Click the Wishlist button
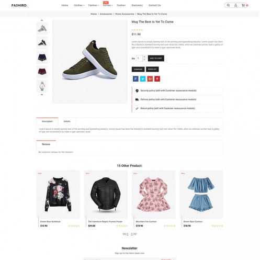The height and width of the screenshot is (260, 260). 152,69
